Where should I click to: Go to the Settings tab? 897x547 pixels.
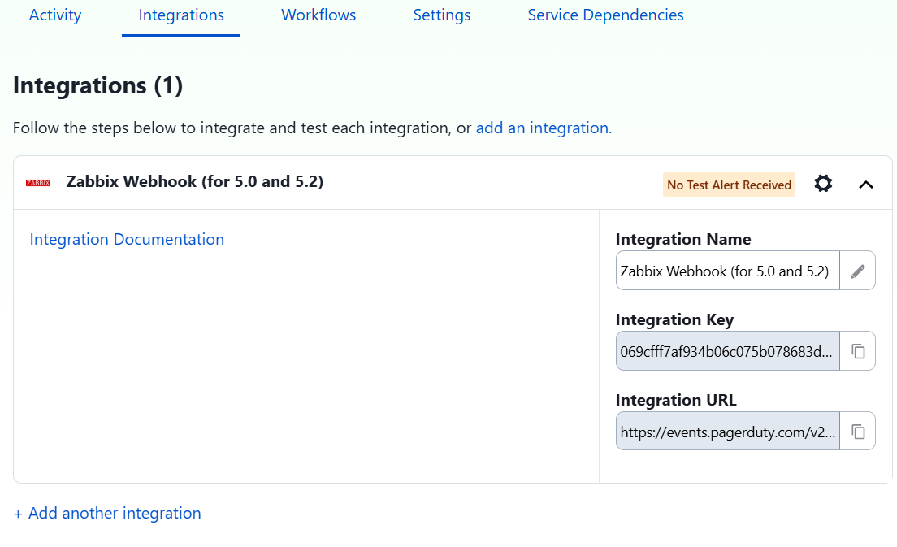point(442,15)
